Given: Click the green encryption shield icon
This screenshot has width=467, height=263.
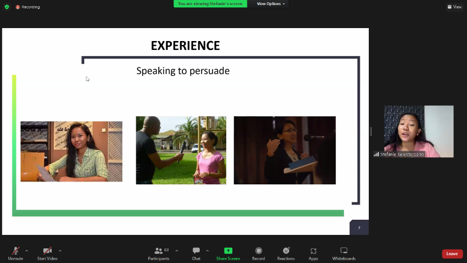Looking at the screenshot, I should click(7, 7).
